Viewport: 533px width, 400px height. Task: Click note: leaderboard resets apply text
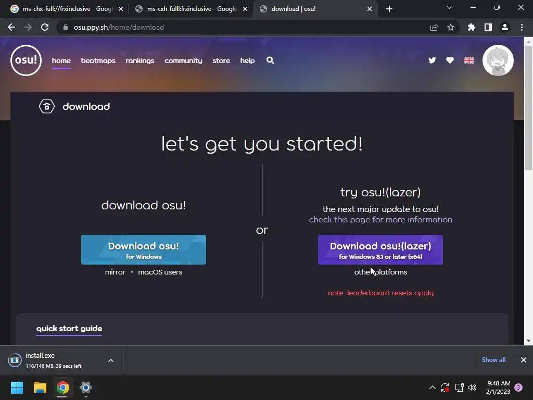pyautogui.click(x=380, y=293)
